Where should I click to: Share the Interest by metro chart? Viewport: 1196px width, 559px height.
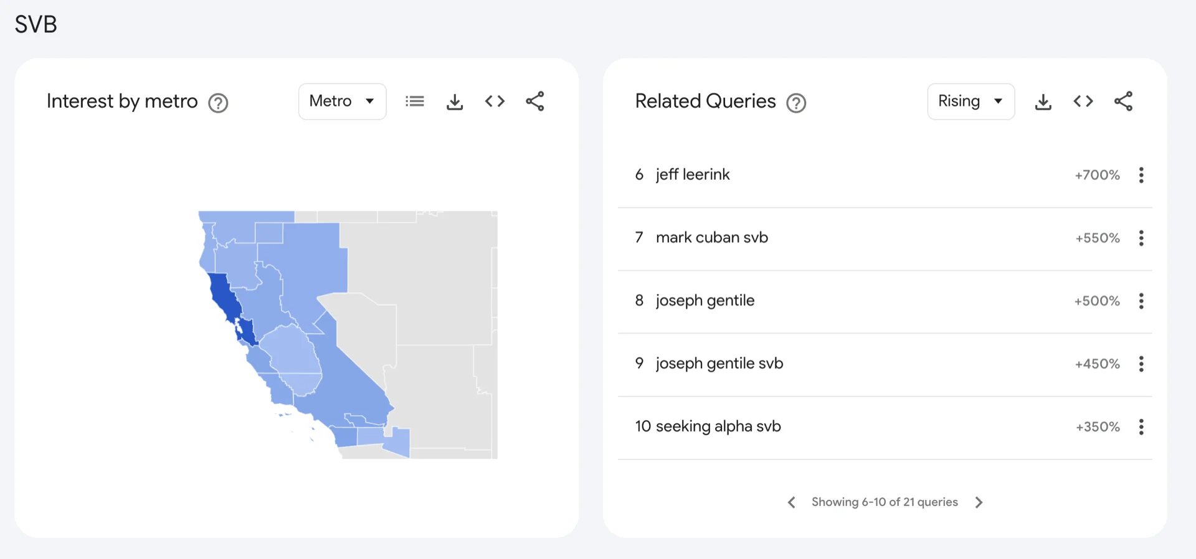(535, 101)
